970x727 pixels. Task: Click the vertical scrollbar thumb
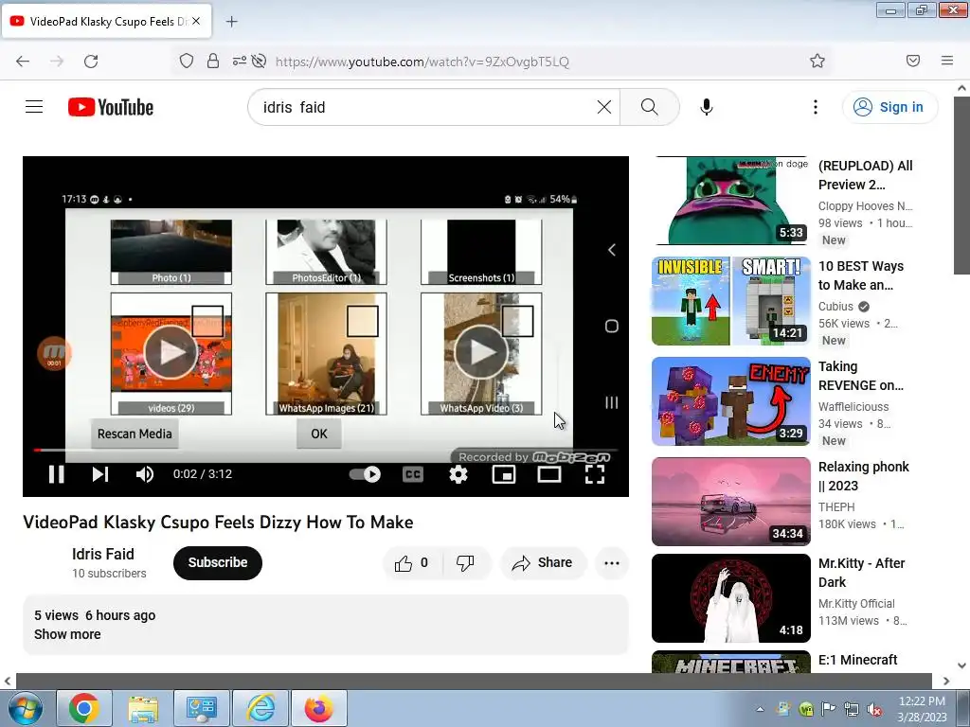click(x=961, y=186)
